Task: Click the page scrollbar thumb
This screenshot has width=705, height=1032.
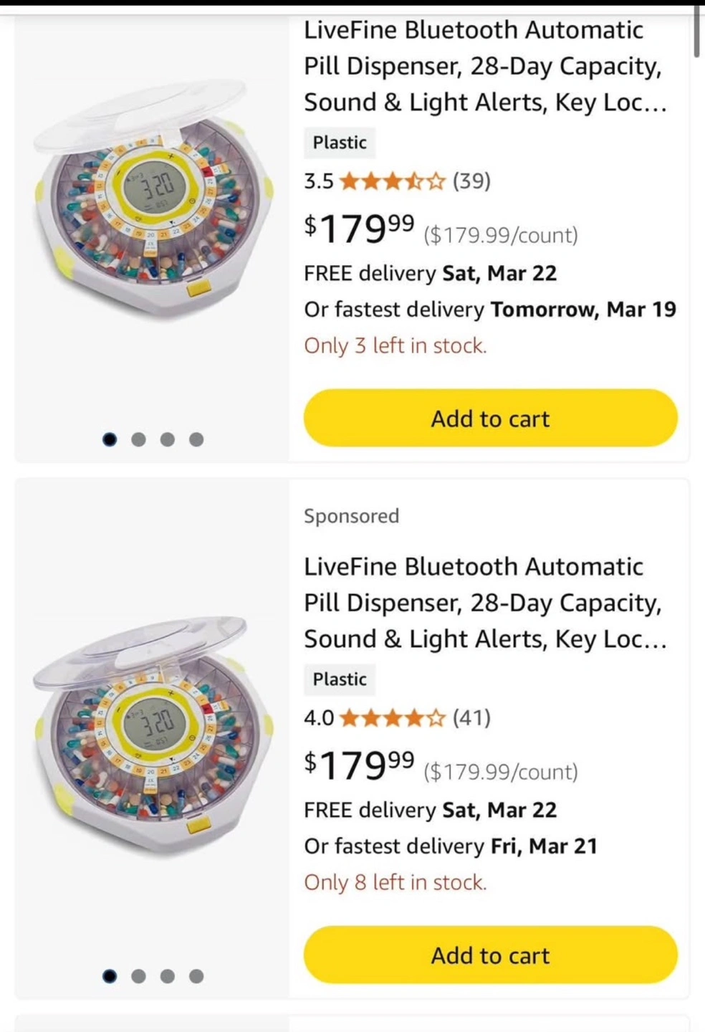Action: [696, 30]
